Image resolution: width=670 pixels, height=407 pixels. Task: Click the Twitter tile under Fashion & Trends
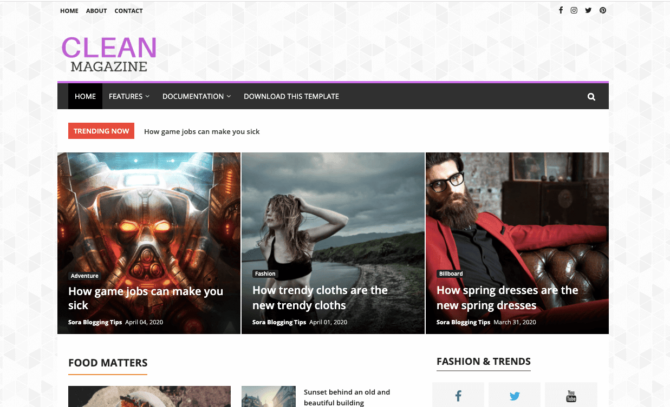pyautogui.click(x=515, y=395)
